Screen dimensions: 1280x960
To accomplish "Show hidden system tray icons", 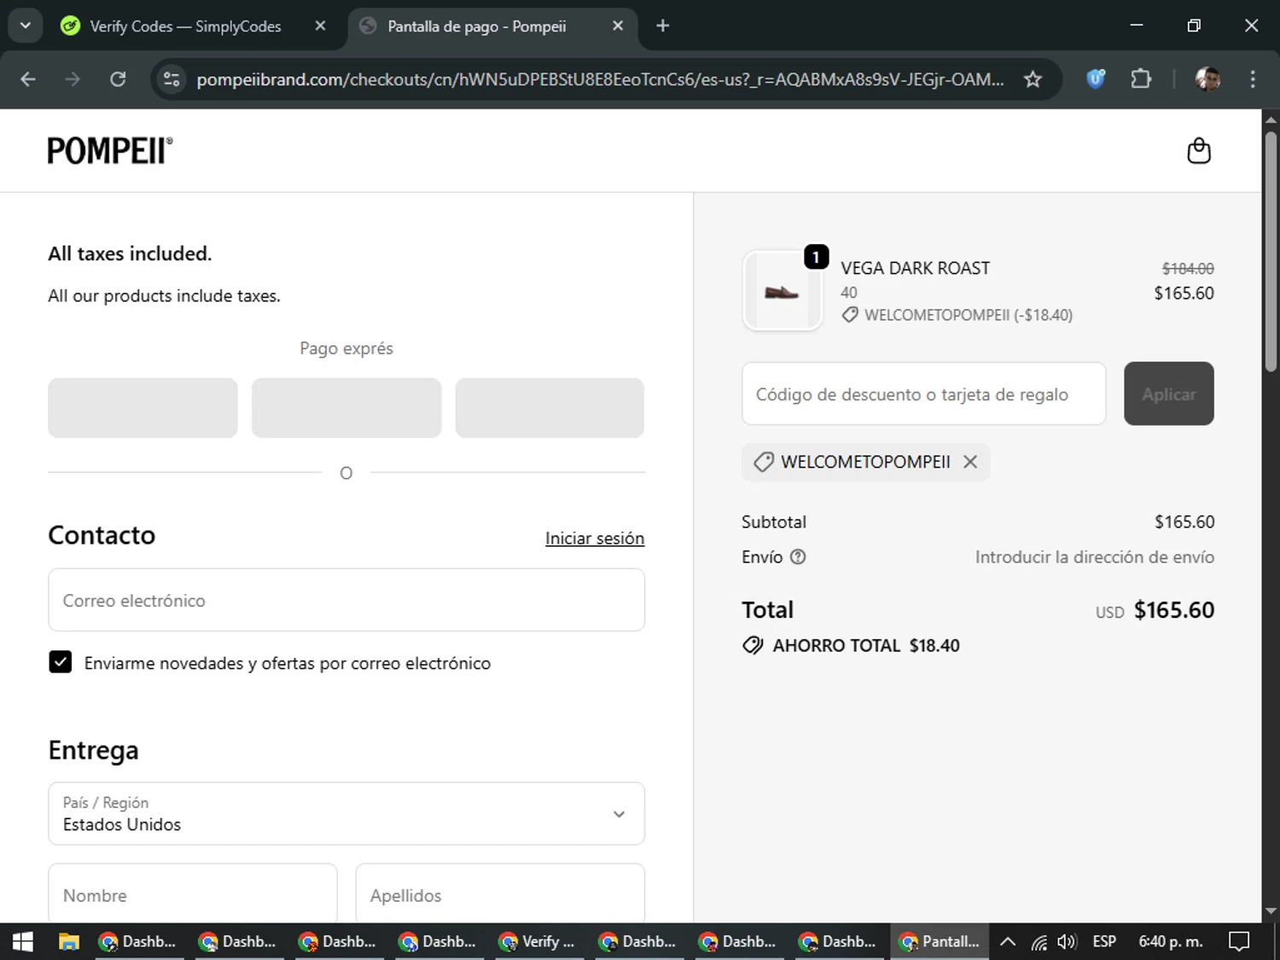I will (x=1008, y=941).
